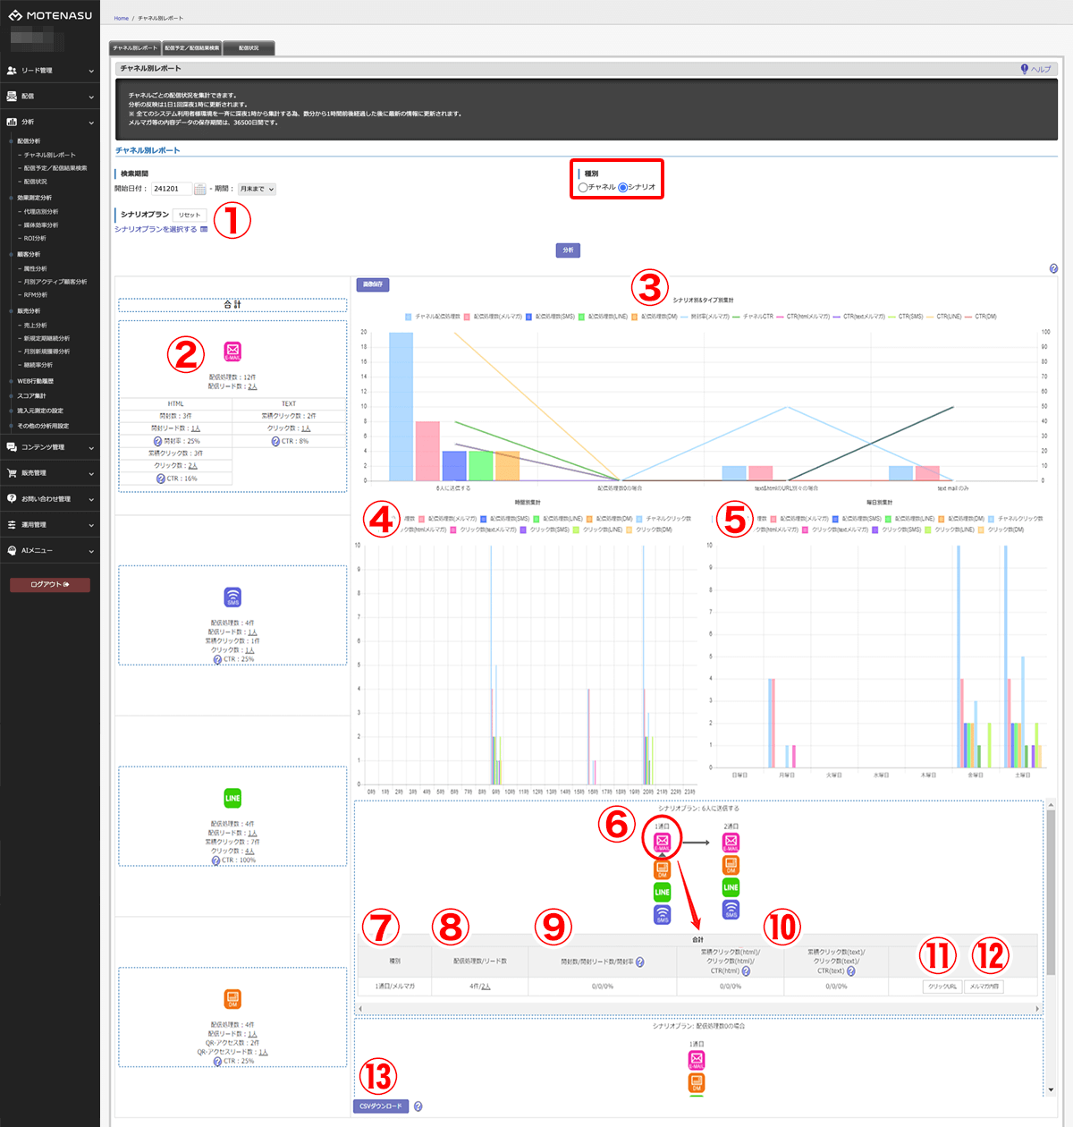1073x1127 pixels.
Task: Toggle チャネル配信処理数 legend in top chart
Action: pos(409,317)
